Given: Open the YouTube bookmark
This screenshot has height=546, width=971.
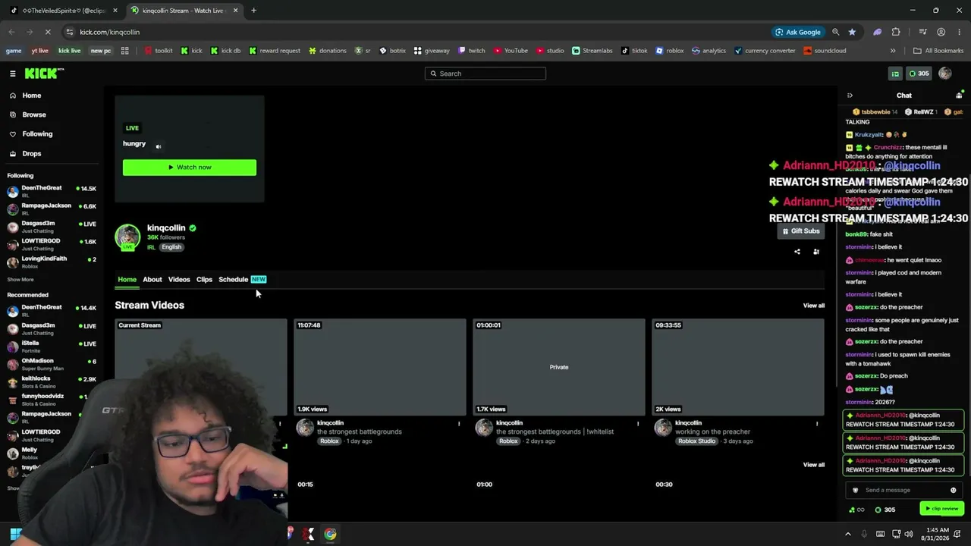Looking at the screenshot, I should point(511,51).
